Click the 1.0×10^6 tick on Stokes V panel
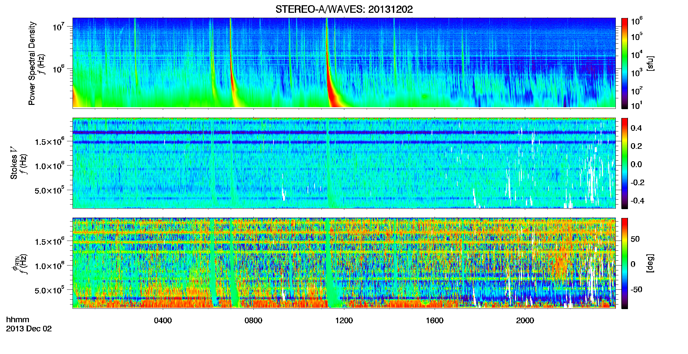The image size is (688, 354). [49, 166]
